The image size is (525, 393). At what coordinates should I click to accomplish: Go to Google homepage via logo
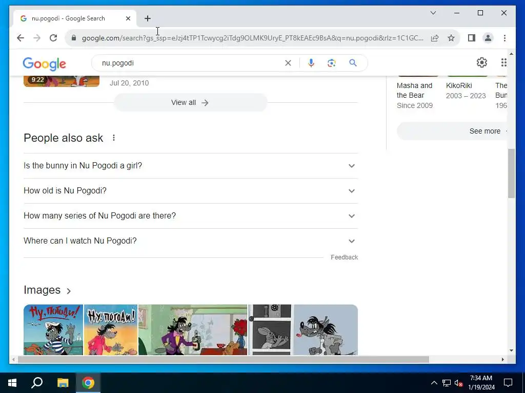(44, 63)
